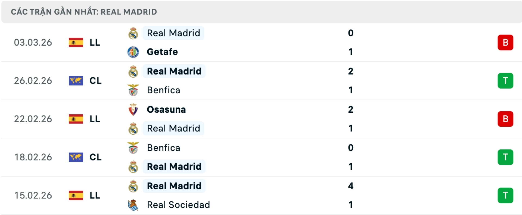Toggle the green T badge for Real Sociedad match
522x215 pixels.
[x=505, y=195]
